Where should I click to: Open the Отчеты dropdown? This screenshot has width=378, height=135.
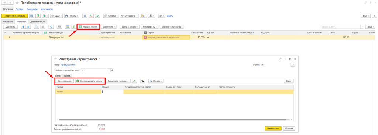[x=111, y=16]
